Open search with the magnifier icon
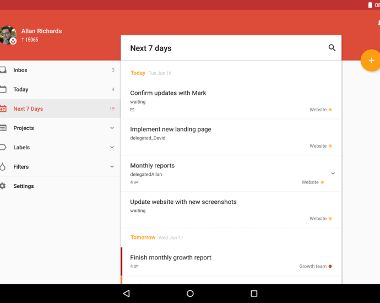This screenshot has width=380, height=303. (x=332, y=48)
